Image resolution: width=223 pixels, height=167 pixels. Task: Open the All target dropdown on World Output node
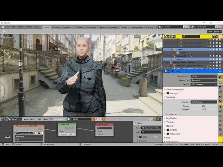(x=105, y=128)
